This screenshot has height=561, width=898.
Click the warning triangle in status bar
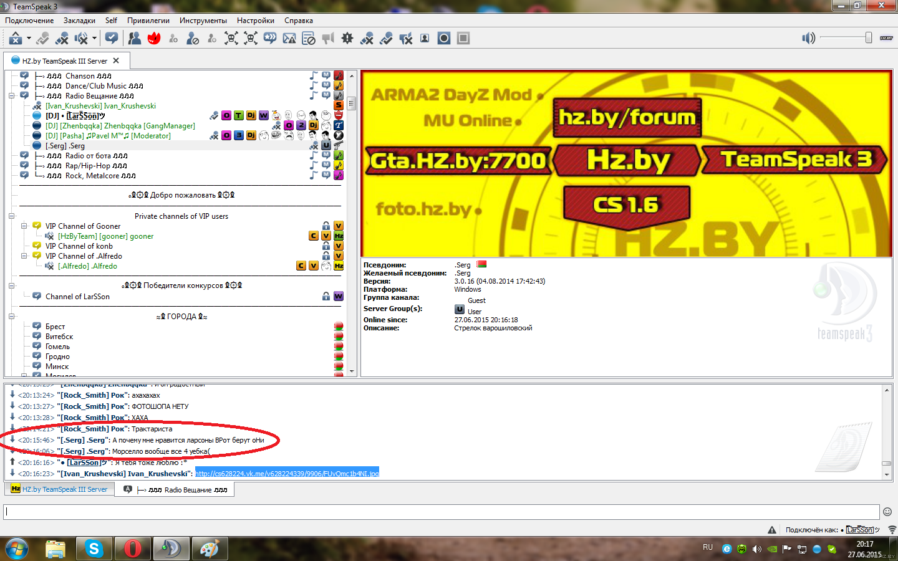pos(772,530)
